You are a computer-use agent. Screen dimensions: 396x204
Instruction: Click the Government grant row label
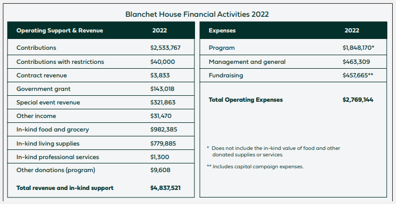pos(43,89)
